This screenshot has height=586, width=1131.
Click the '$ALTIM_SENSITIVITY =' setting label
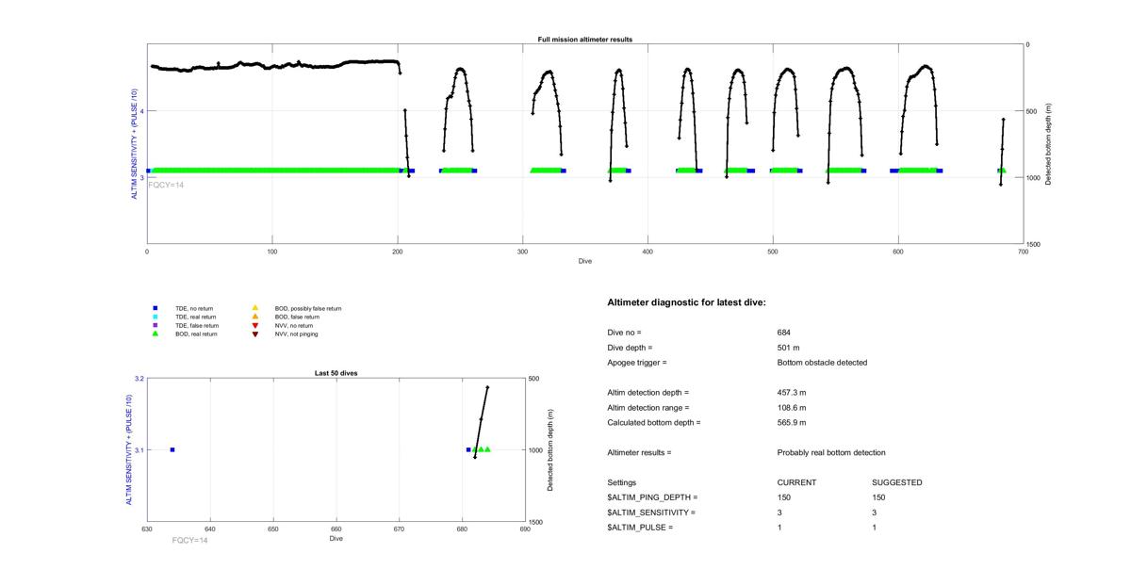pos(652,513)
